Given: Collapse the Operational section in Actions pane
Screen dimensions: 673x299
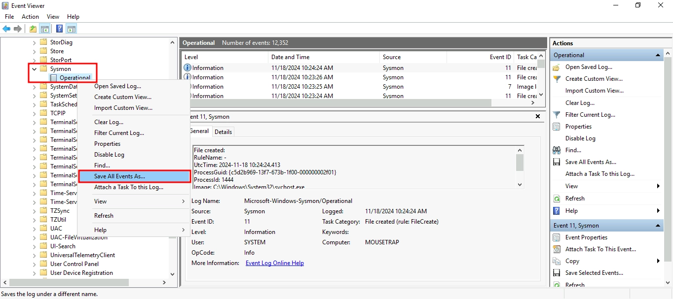Looking at the screenshot, I should click(x=658, y=55).
